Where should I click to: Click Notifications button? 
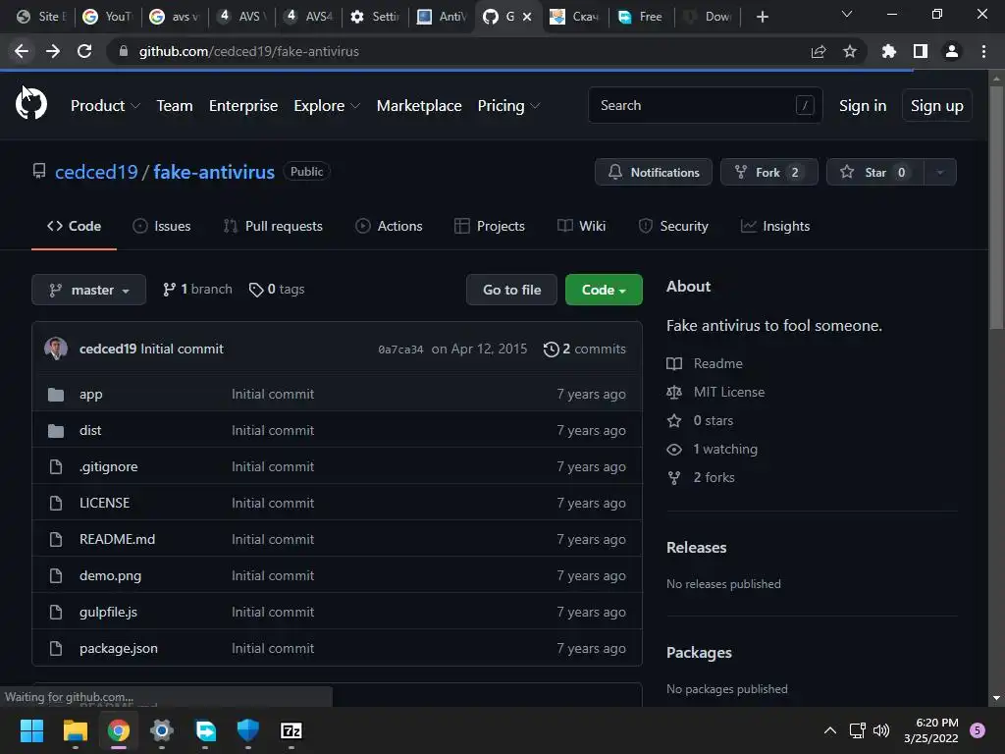(653, 172)
